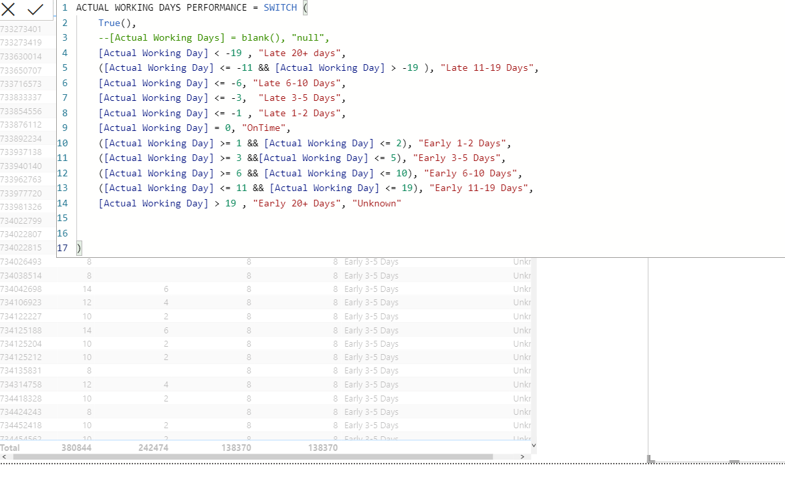The height and width of the screenshot is (479, 785).
Task: Click the ID 733716573 in the left column
Action: tap(21, 84)
